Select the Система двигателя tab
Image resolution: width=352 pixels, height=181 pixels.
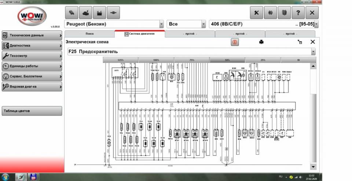140,34
